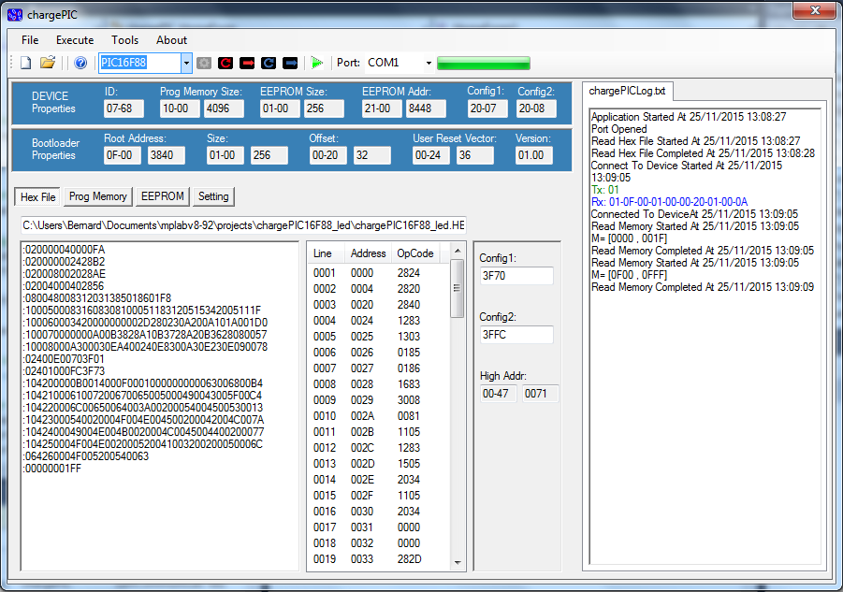
Task: Expand the PIC16F88 device dropdown
Action: coord(186,63)
